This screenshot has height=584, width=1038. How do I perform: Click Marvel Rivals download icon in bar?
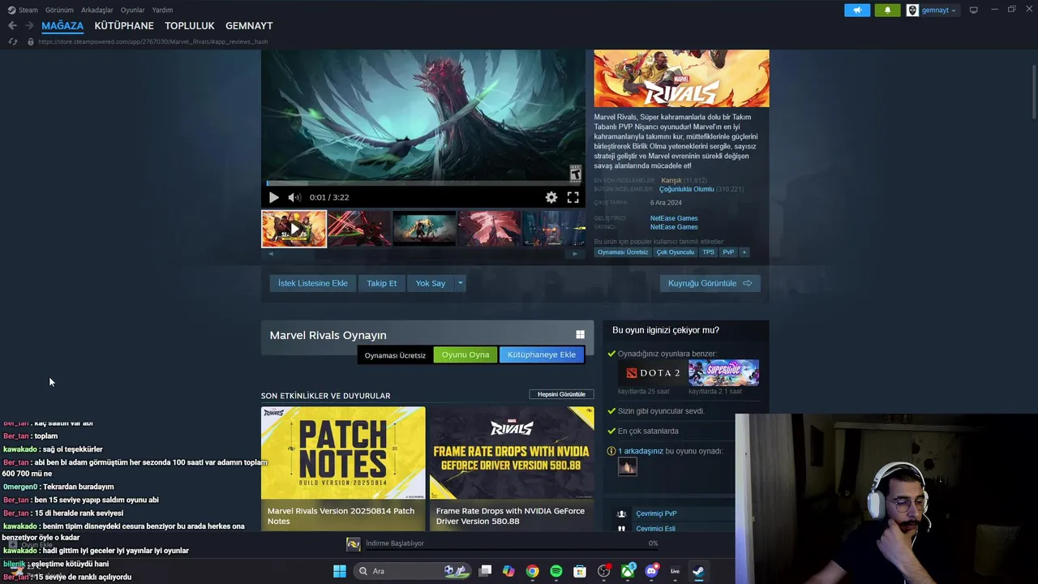pos(354,543)
